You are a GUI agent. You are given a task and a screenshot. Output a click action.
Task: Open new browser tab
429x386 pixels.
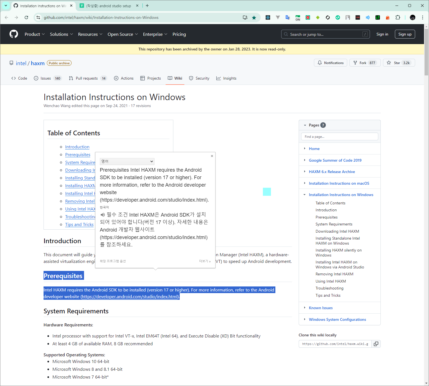(x=147, y=6)
